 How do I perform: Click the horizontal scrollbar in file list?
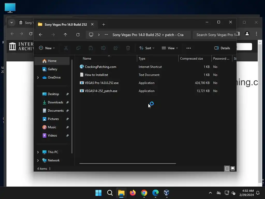[x=128, y=164]
